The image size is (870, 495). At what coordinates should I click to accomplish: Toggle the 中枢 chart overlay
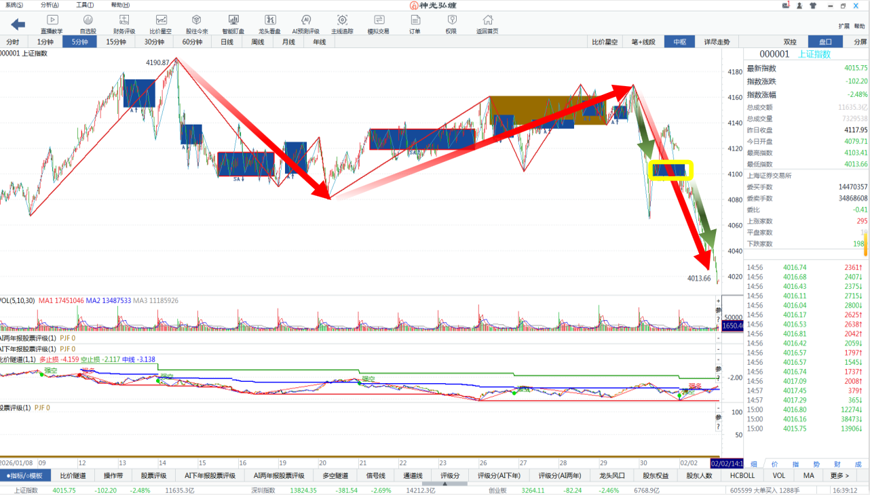point(679,42)
